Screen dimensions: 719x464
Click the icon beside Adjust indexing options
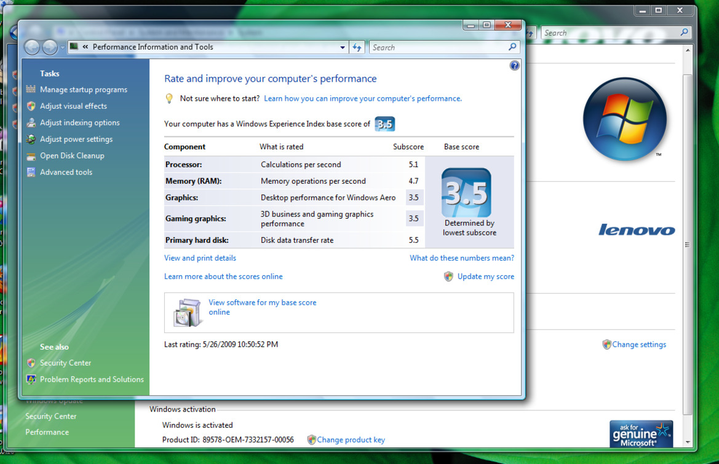31,122
